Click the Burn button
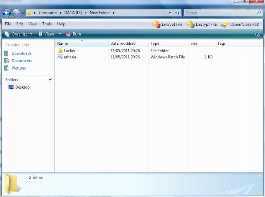Image resolution: width=265 pixels, height=197 pixels. (74, 34)
